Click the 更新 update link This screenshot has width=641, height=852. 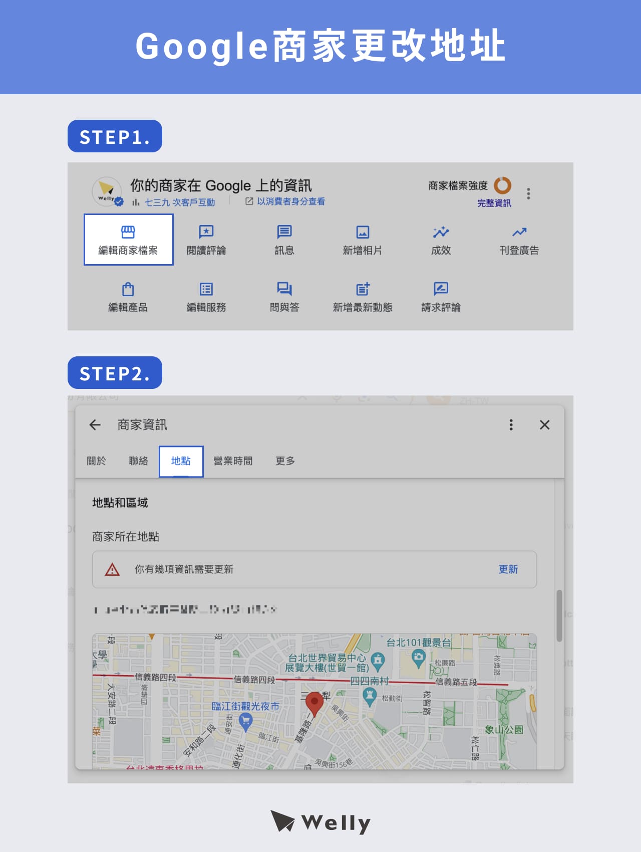508,569
